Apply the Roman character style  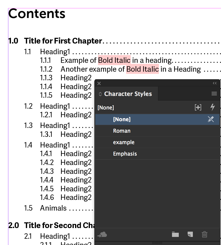click(x=122, y=131)
